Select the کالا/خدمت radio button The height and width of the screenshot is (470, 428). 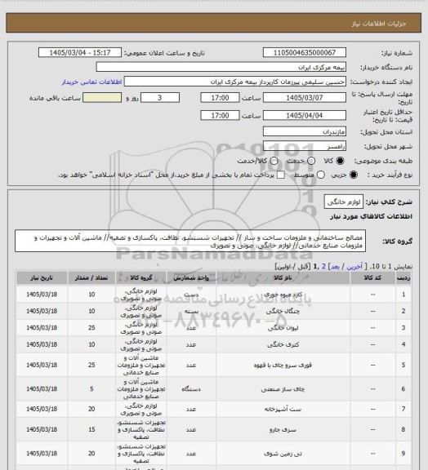(274, 161)
